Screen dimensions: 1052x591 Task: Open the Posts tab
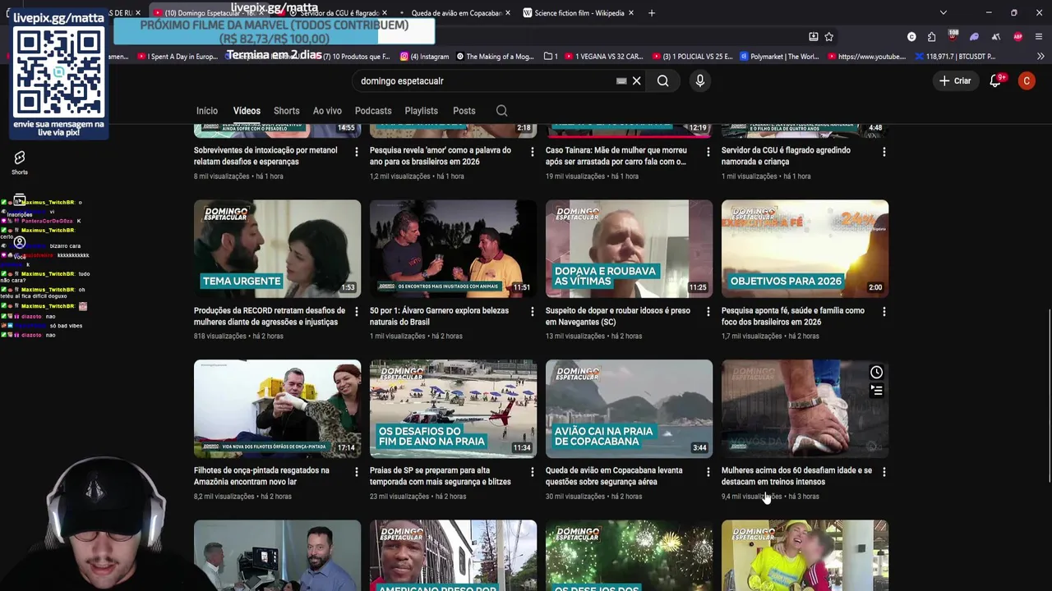coord(464,111)
